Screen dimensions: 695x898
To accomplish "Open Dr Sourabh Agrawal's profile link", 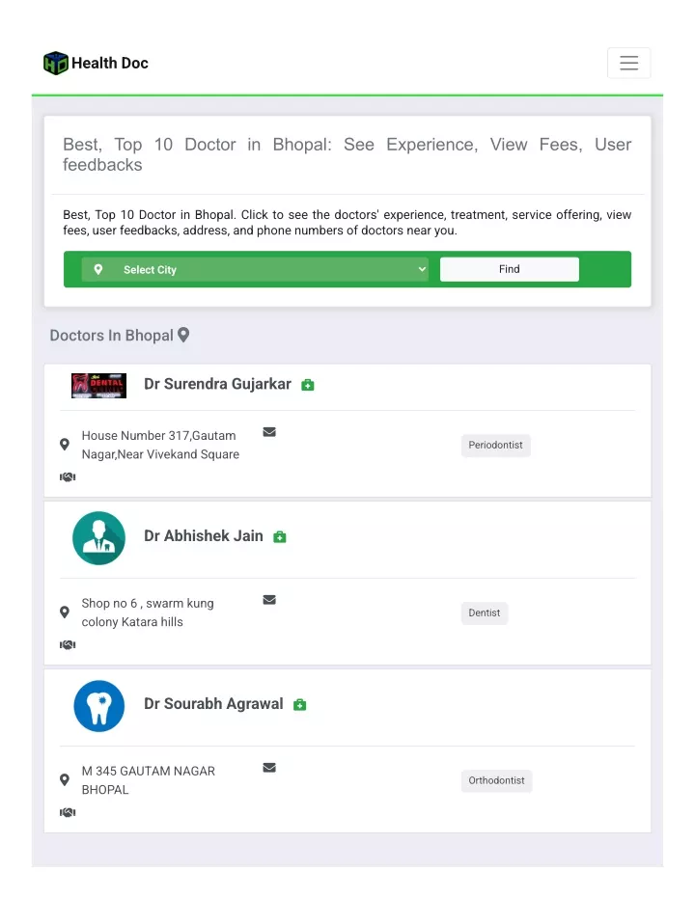I will pyautogui.click(x=213, y=703).
